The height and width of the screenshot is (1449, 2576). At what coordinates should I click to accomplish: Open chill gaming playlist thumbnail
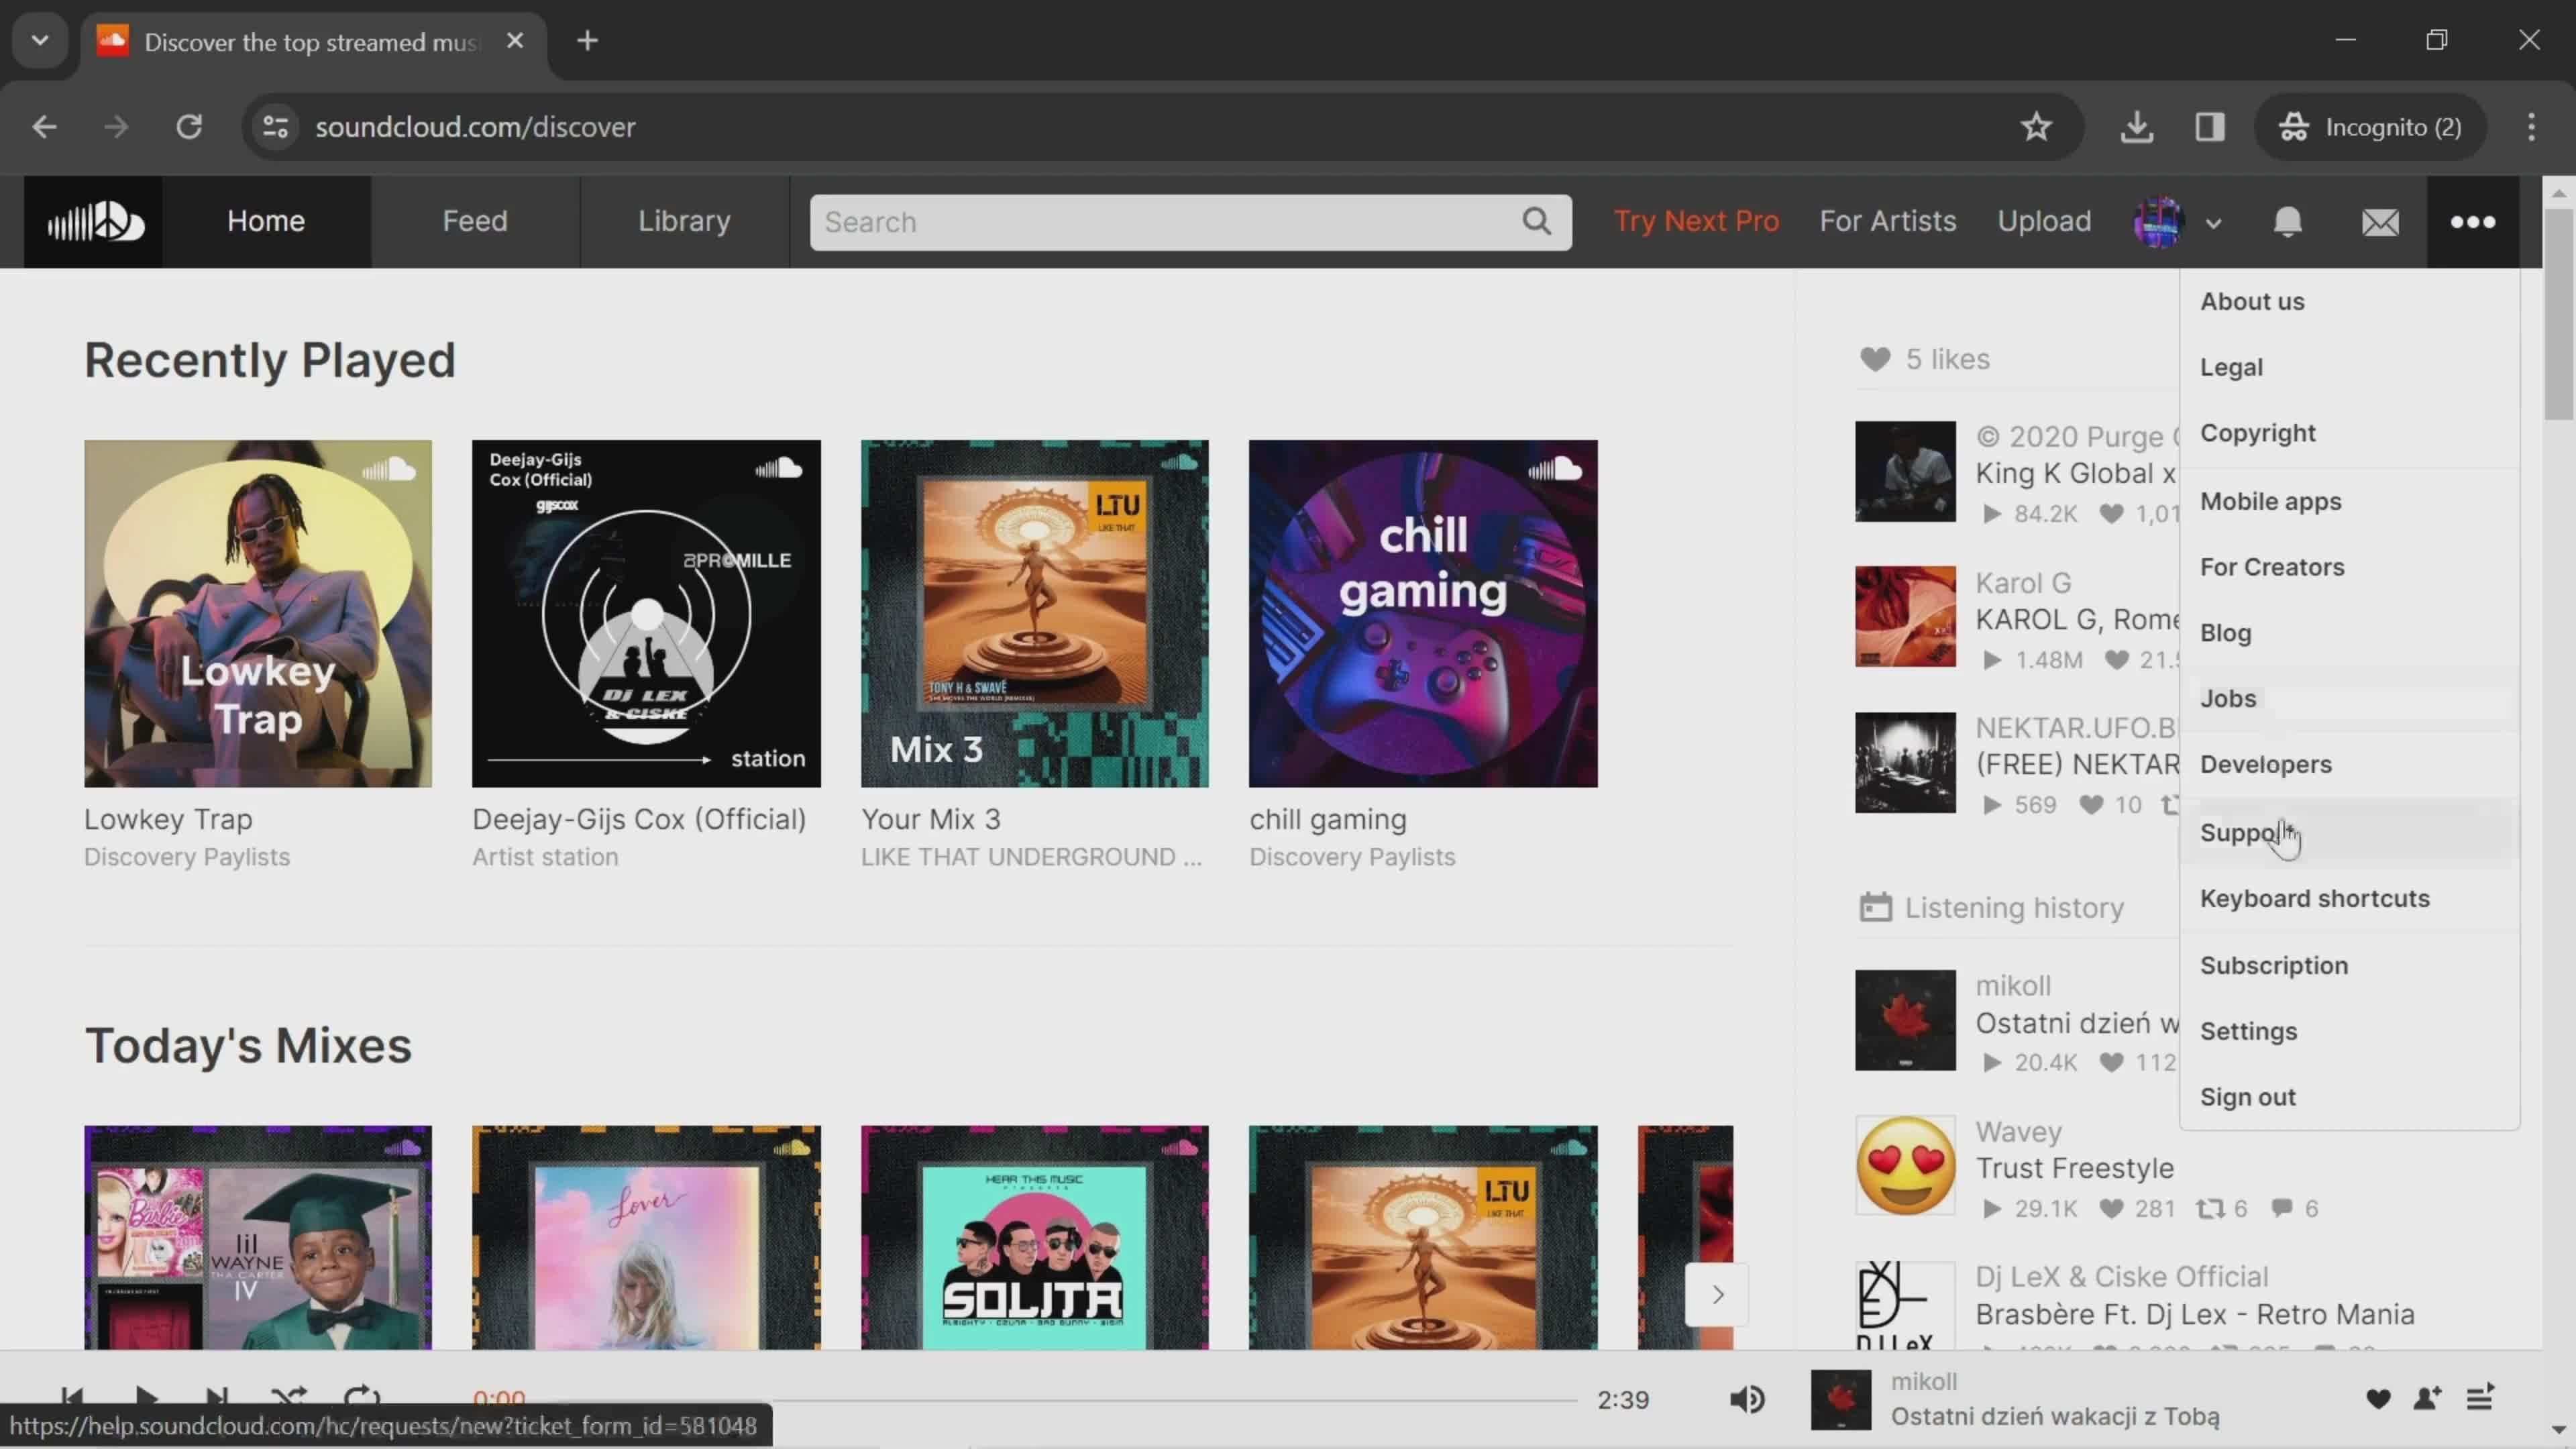tap(1423, 613)
